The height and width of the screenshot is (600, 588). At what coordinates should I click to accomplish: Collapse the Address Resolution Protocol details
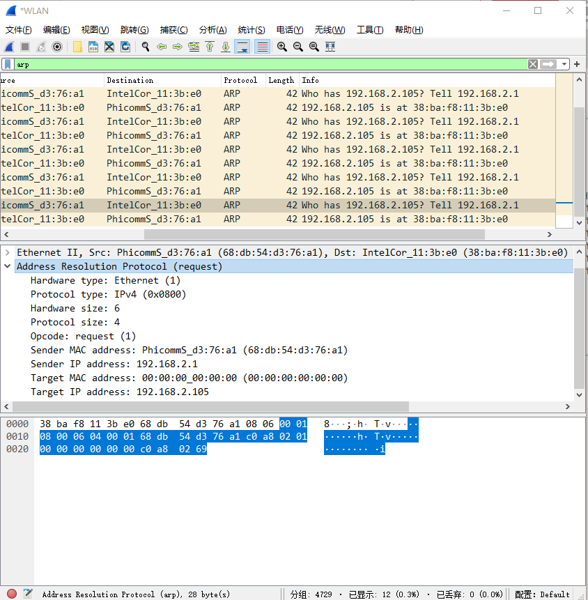[7, 266]
